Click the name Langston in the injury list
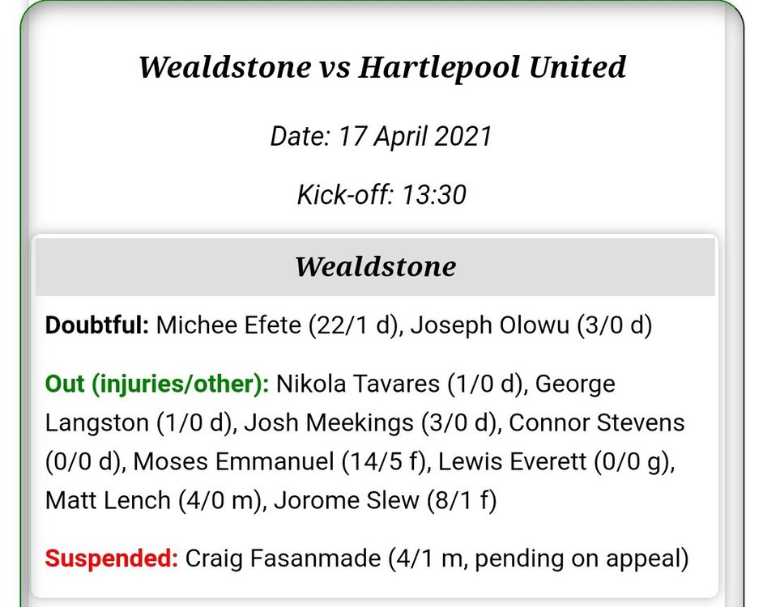The height and width of the screenshot is (607, 763). pos(97,422)
